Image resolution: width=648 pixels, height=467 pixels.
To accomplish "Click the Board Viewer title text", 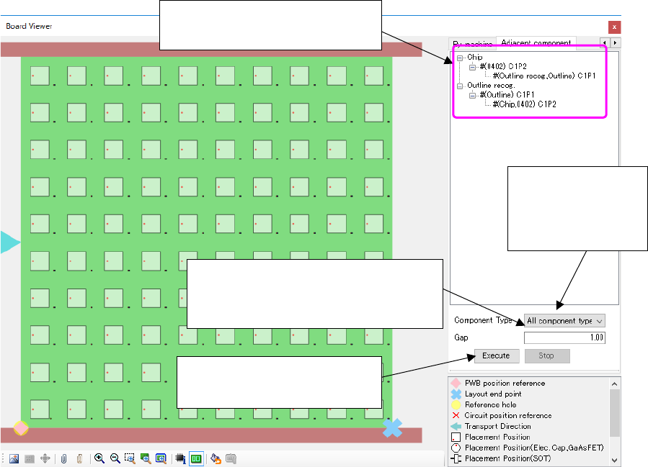I will coord(29,26).
